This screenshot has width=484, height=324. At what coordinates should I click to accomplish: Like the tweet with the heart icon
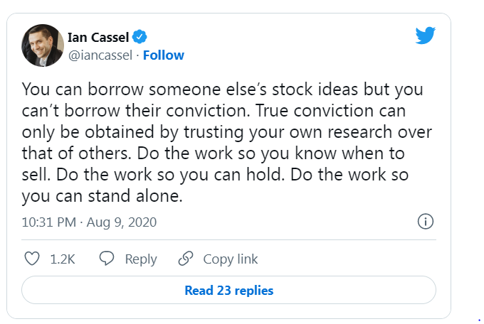[x=32, y=259]
